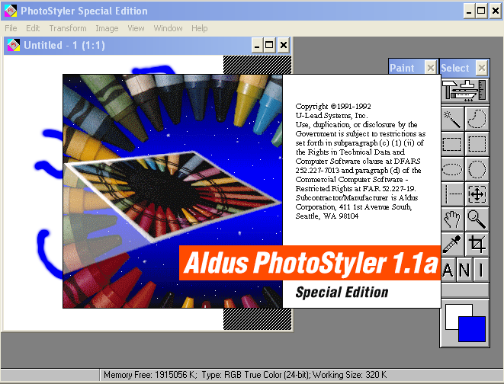Close the Select palette
This screenshot has height=384, width=504.
481,68
